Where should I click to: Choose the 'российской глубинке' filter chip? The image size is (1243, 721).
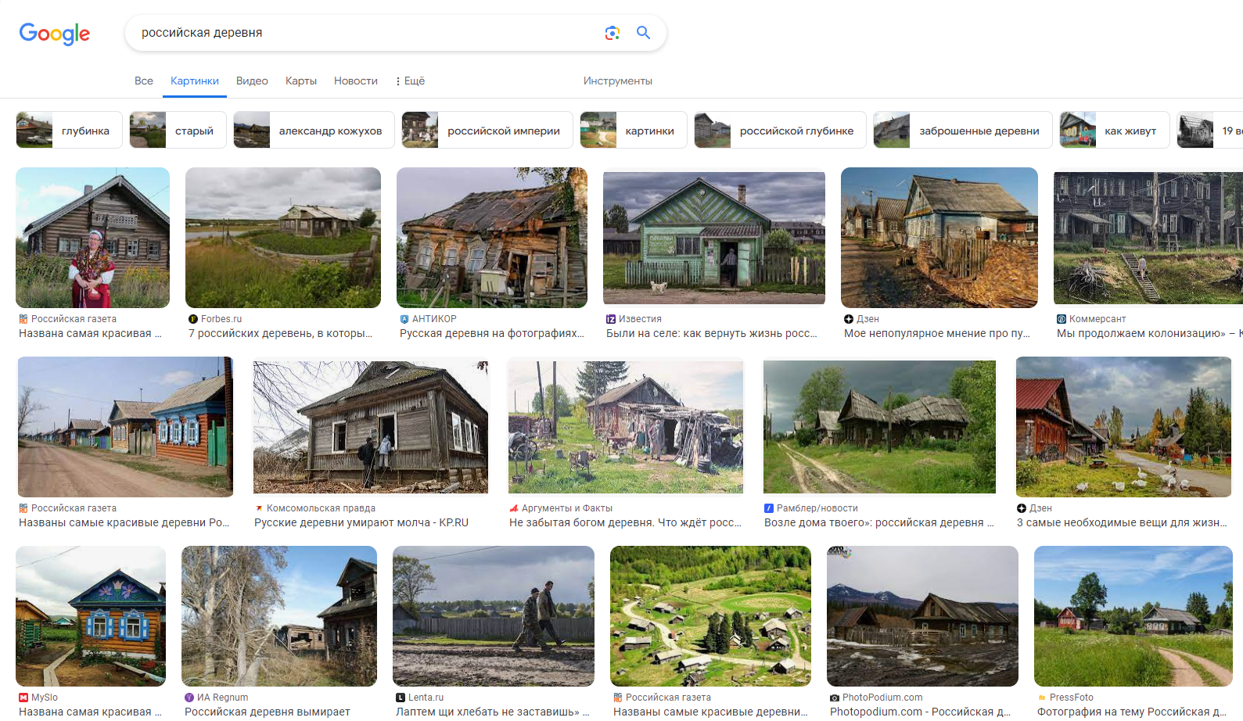pos(780,131)
